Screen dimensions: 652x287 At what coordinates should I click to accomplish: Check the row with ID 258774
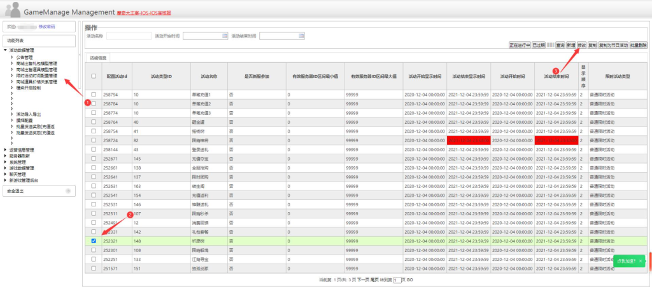coord(94,113)
